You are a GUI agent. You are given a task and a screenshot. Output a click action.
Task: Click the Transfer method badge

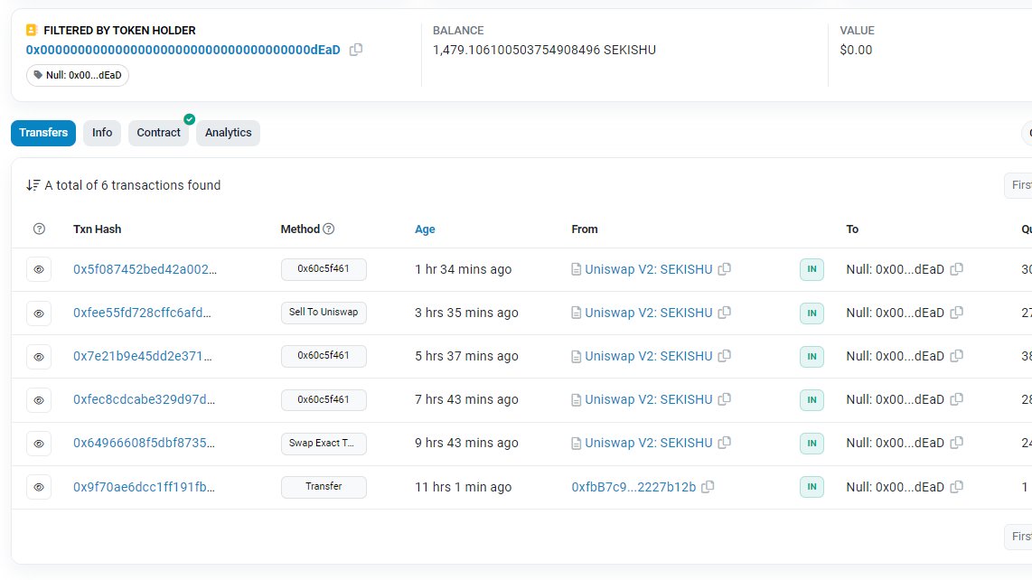click(324, 487)
